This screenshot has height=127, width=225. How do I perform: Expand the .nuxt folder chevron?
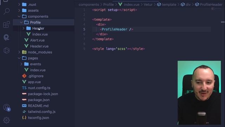tap(19, 5)
